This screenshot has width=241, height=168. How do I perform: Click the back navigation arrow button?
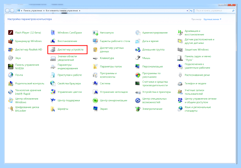[x=7, y=10]
